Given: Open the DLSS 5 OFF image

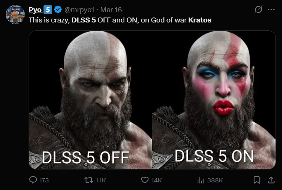Looking at the screenshot, I should click(90, 100).
